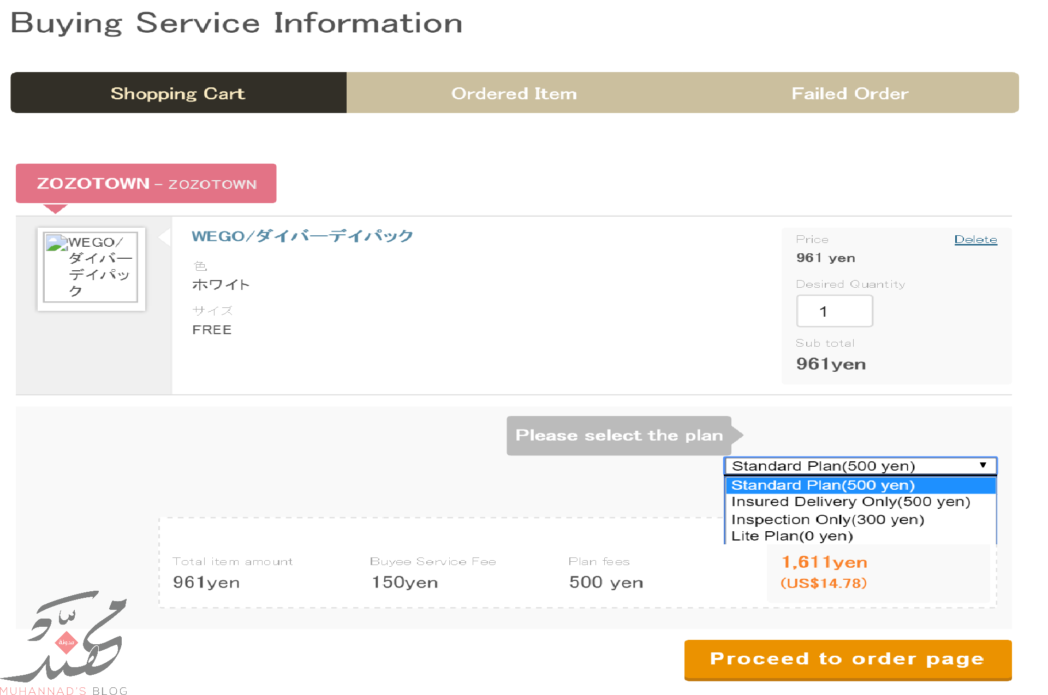1048x695 pixels.
Task: Click the 1,611yen total amount
Action: pos(824,562)
